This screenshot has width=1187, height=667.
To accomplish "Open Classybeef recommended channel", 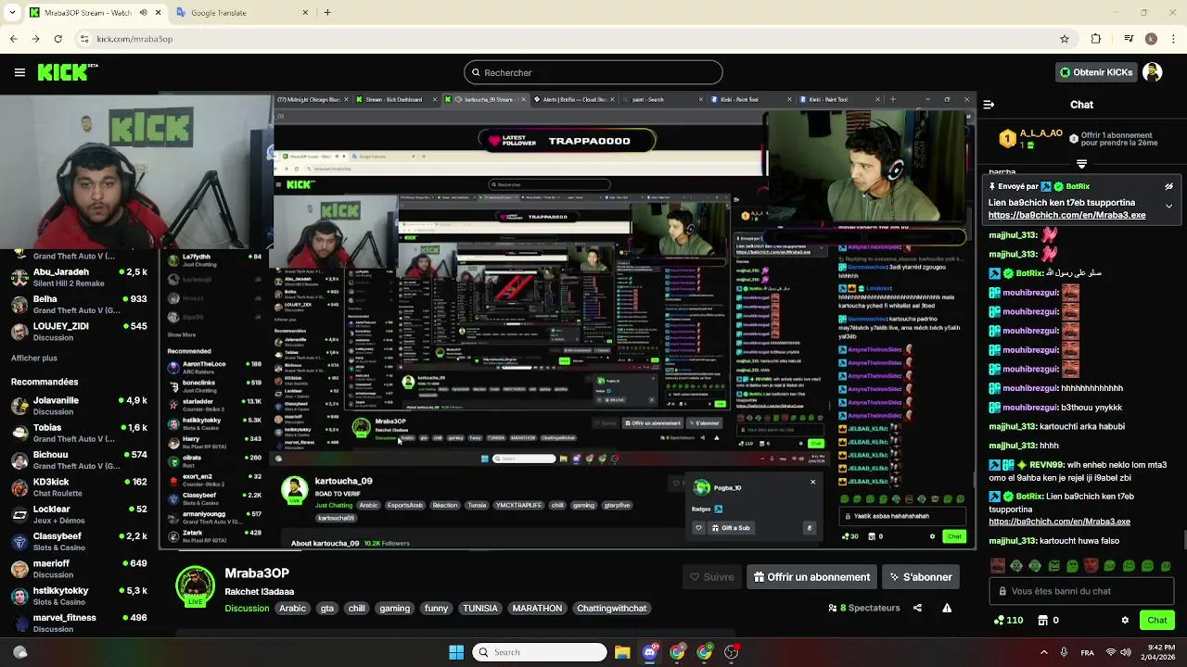I will pyautogui.click(x=80, y=541).
